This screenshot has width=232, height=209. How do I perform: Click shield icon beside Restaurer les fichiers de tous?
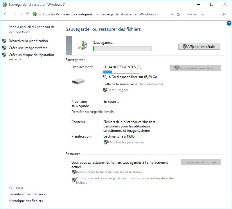pyautogui.click(x=74, y=172)
